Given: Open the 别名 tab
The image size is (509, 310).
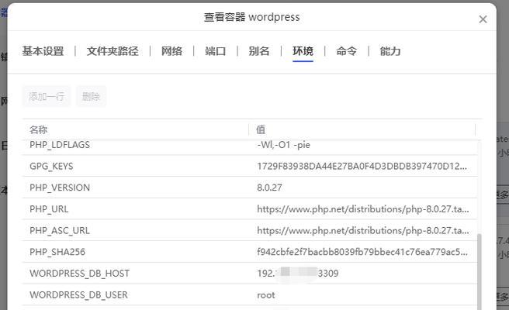Looking at the screenshot, I should (258, 51).
